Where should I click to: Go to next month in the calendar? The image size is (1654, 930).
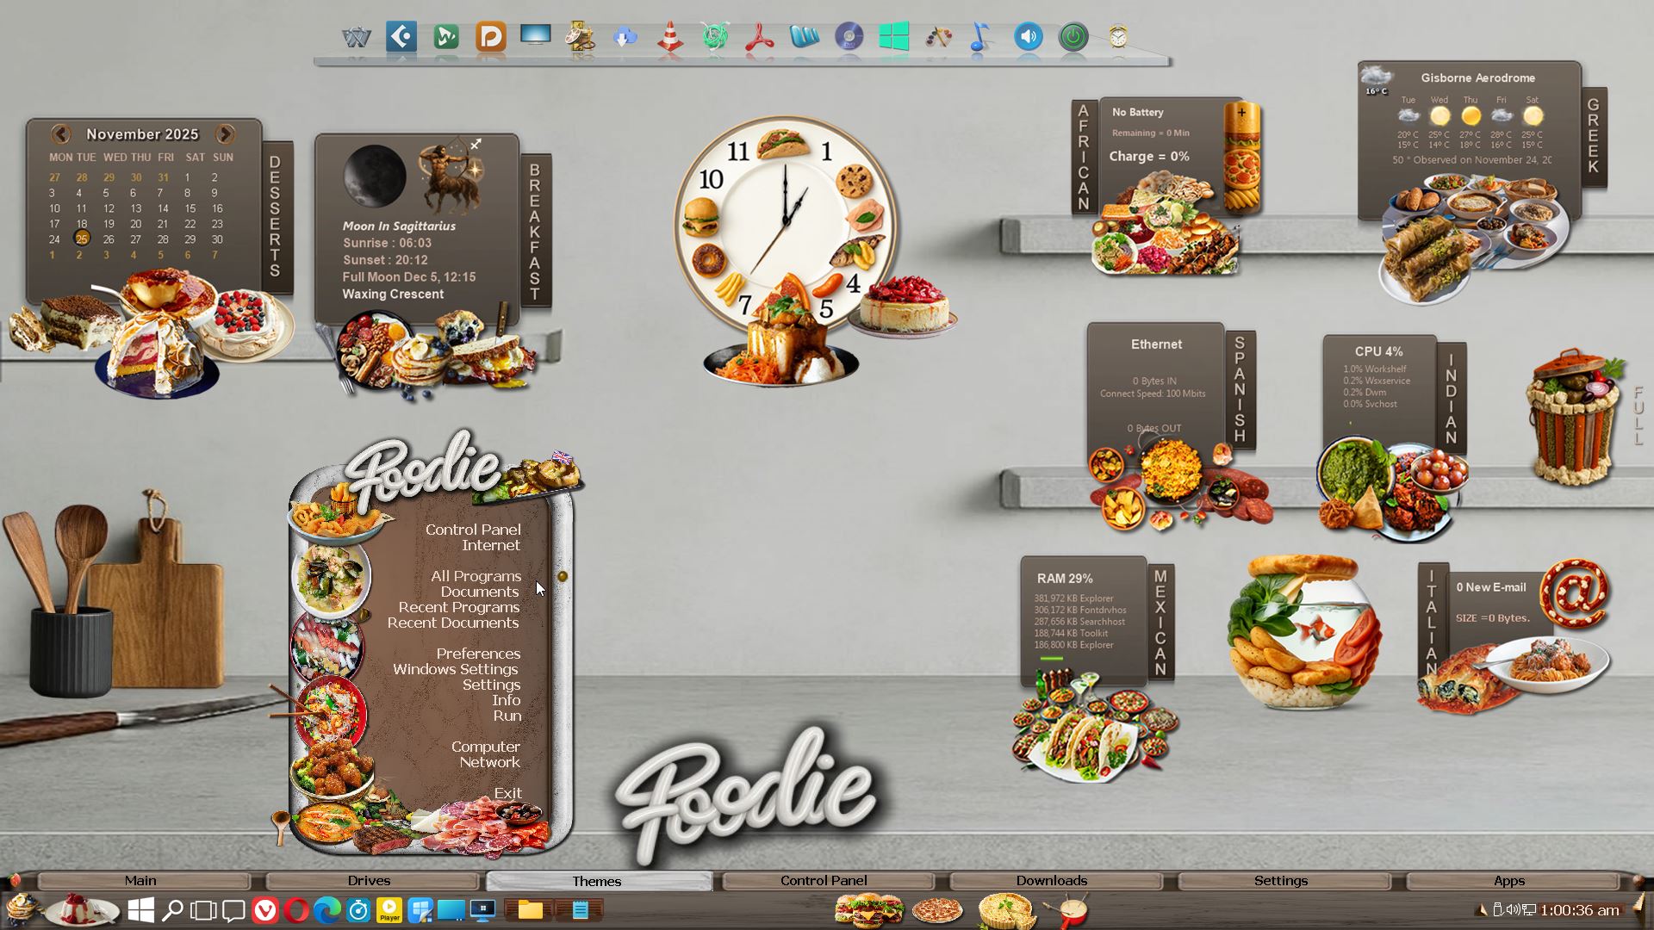[x=225, y=134]
